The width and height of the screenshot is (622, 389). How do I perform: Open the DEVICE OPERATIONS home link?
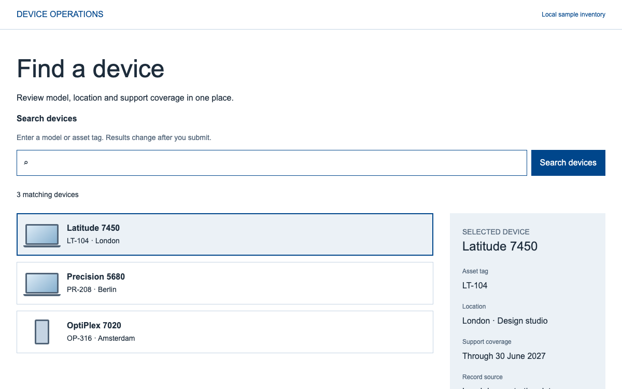click(60, 15)
